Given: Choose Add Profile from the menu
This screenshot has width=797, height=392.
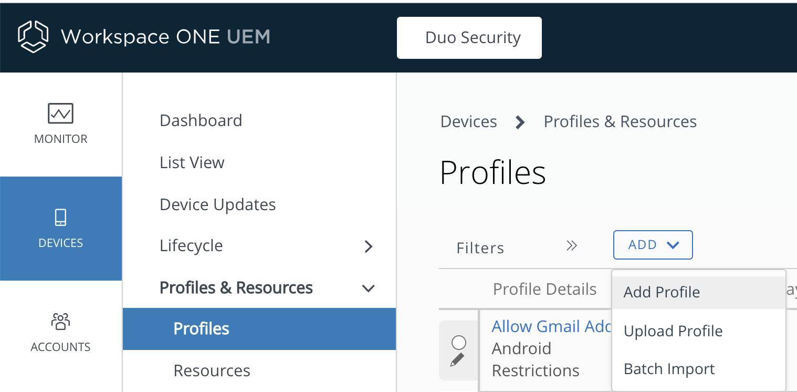Looking at the screenshot, I should 661,292.
